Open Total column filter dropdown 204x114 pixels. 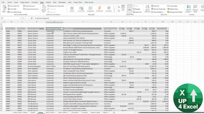point(156,29)
